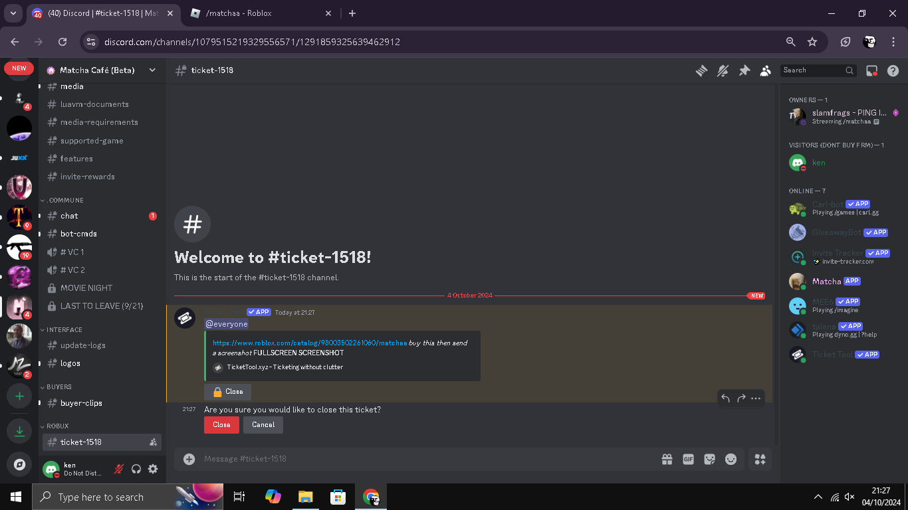
Task: Open Microsoft Store from taskbar
Action: coord(338,497)
